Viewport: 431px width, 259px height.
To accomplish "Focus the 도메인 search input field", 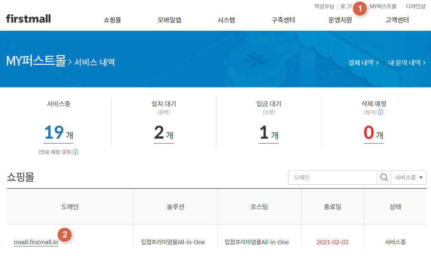I will [332, 177].
